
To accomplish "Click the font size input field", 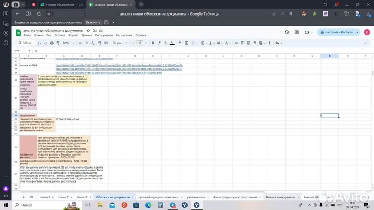I will (x=139, y=43).
